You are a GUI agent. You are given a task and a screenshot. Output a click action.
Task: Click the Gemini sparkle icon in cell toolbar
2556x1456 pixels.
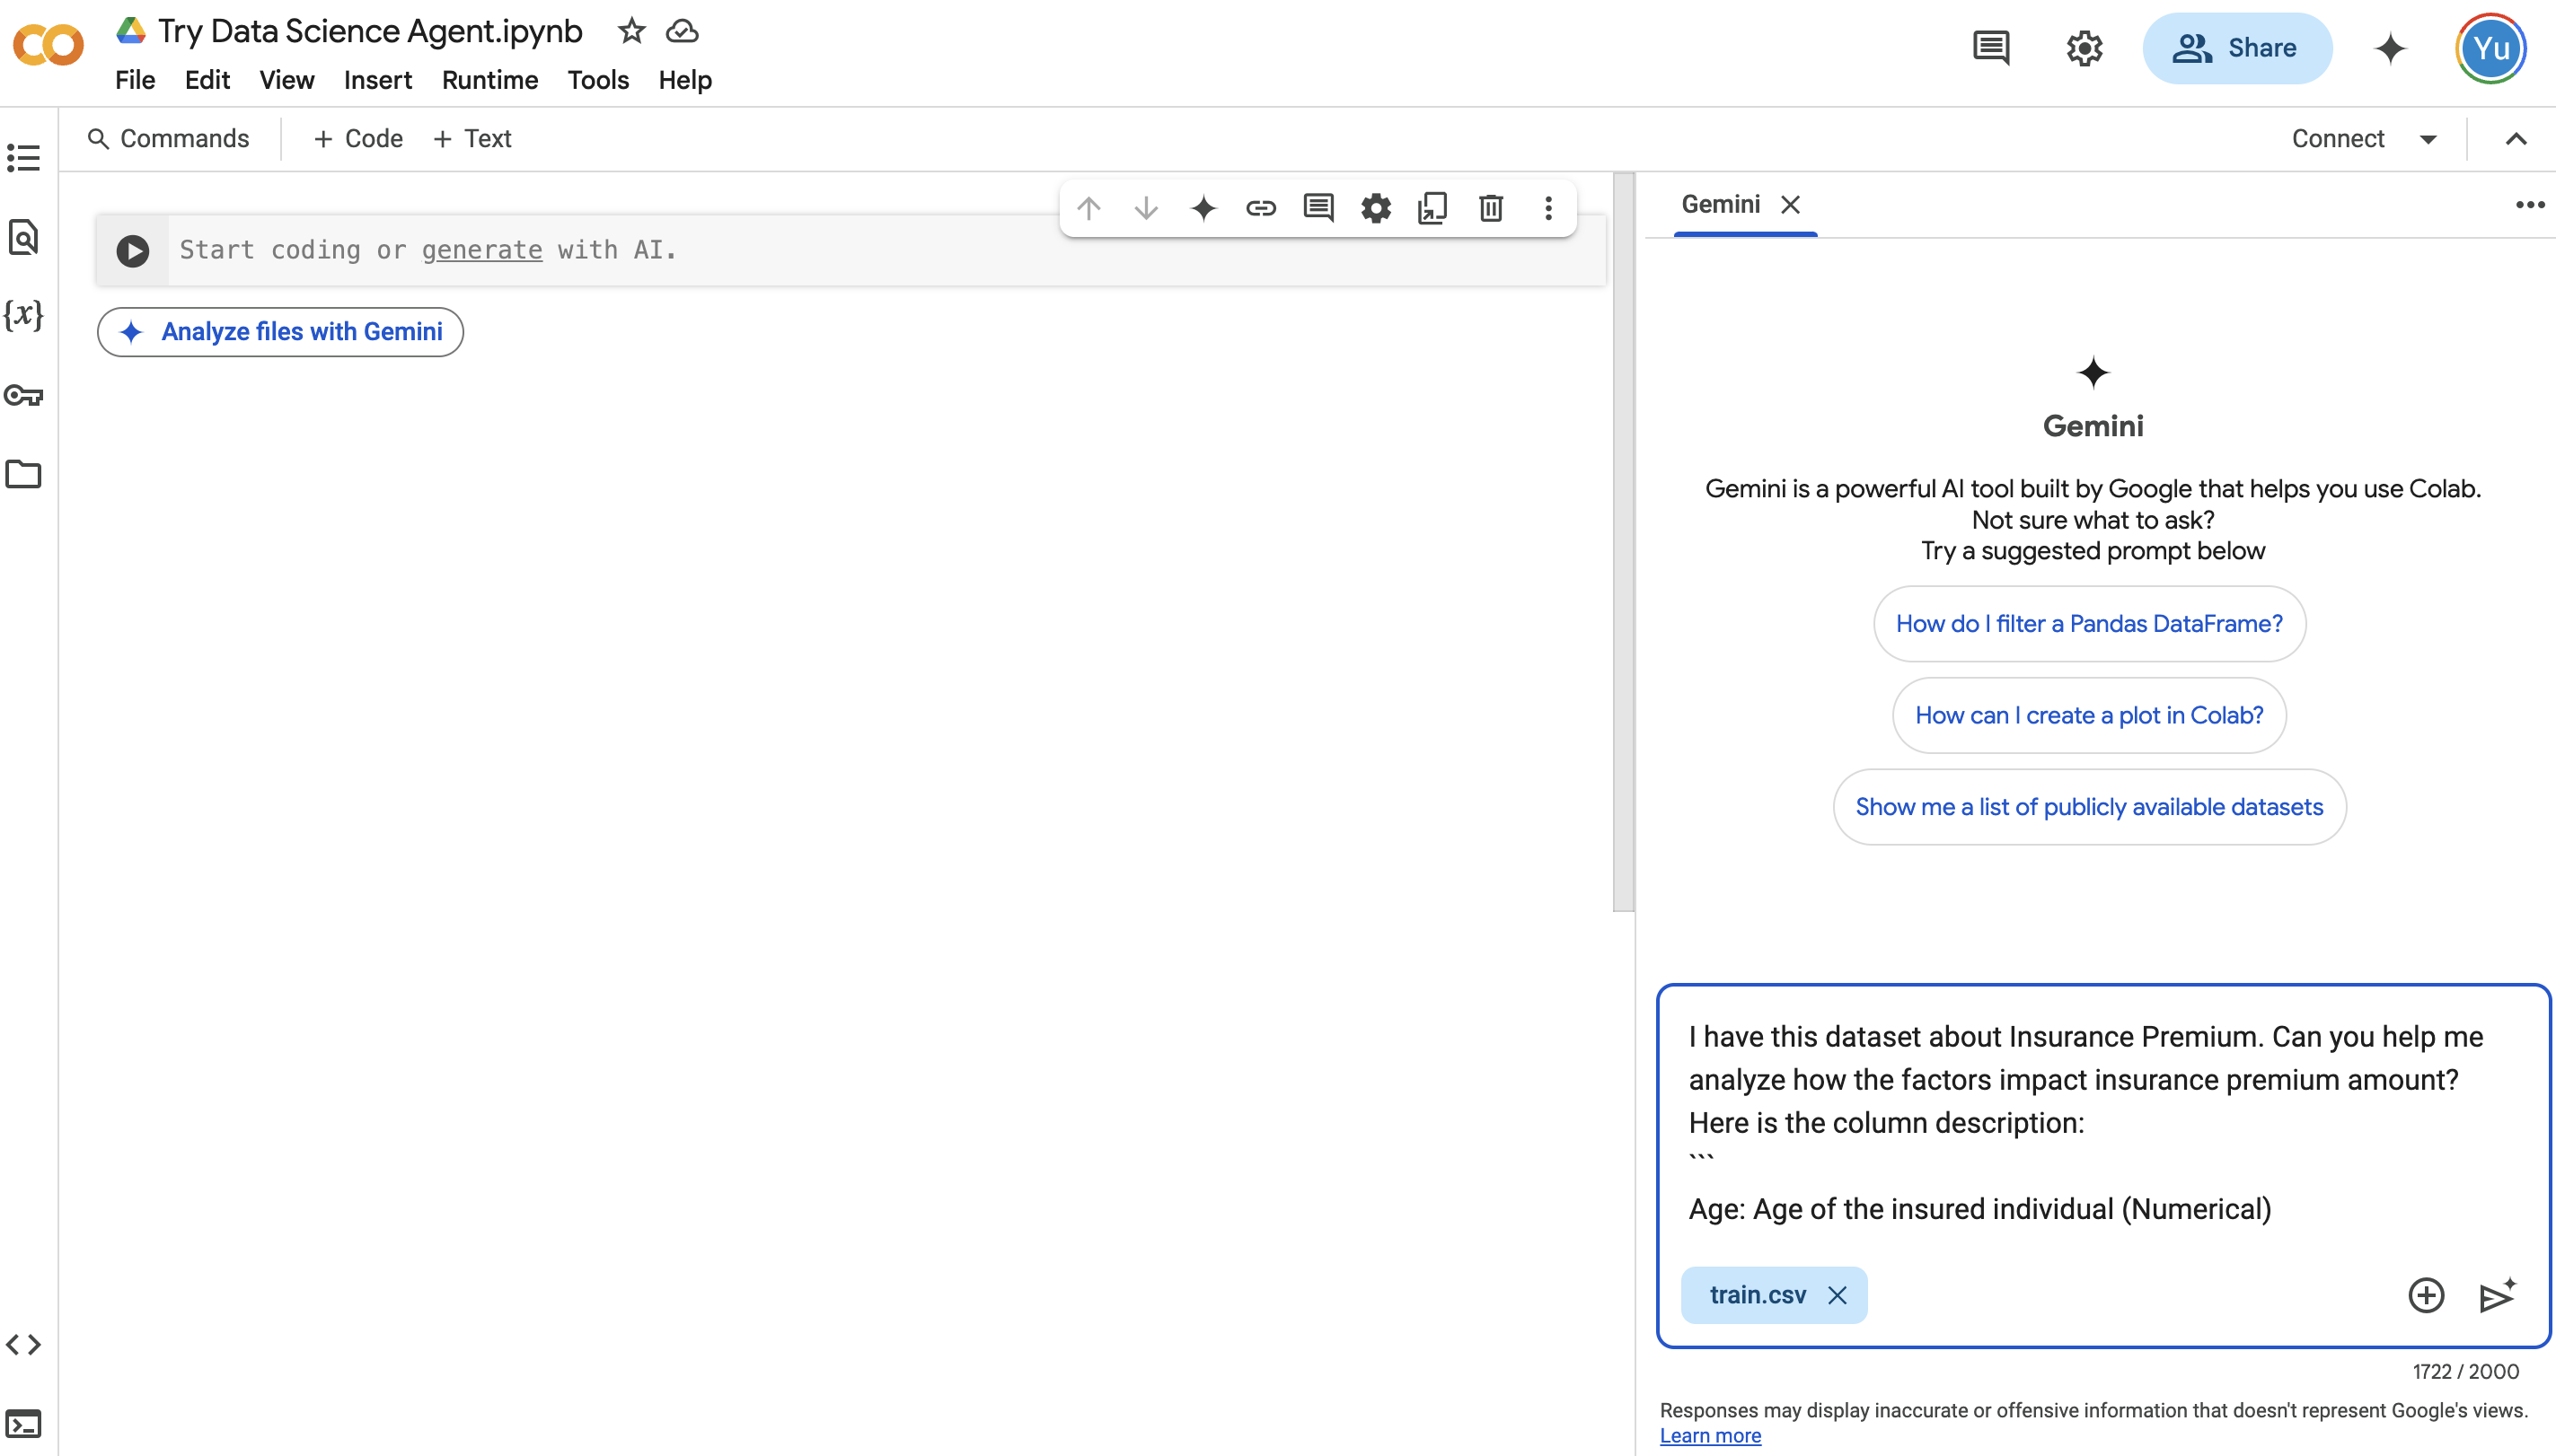click(x=1203, y=208)
